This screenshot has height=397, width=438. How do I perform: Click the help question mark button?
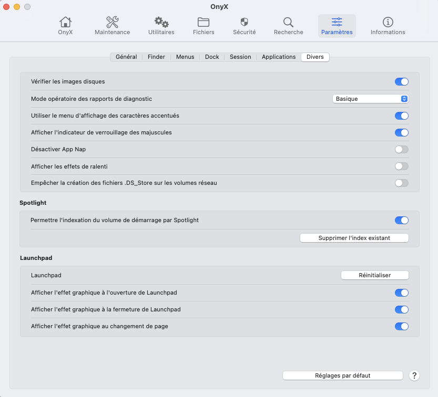(x=414, y=375)
